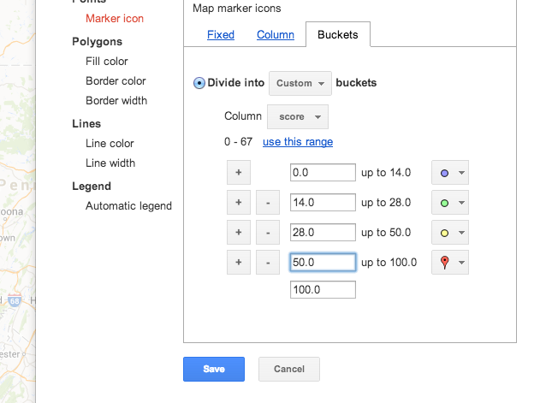Click the use this range link
This screenshot has height=403, width=546.
(x=298, y=142)
